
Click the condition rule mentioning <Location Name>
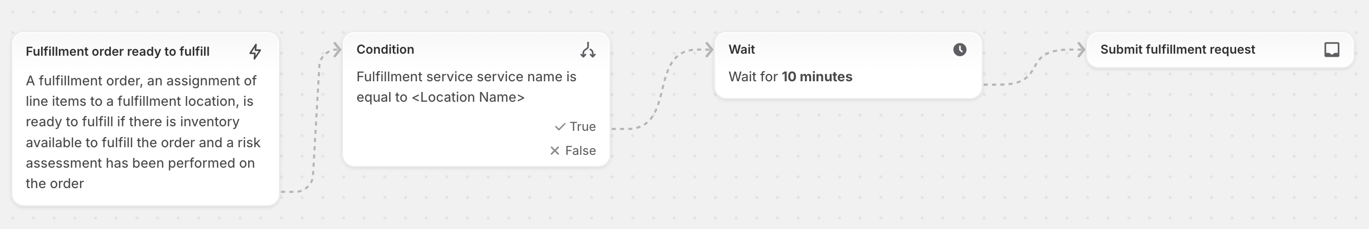tap(466, 87)
